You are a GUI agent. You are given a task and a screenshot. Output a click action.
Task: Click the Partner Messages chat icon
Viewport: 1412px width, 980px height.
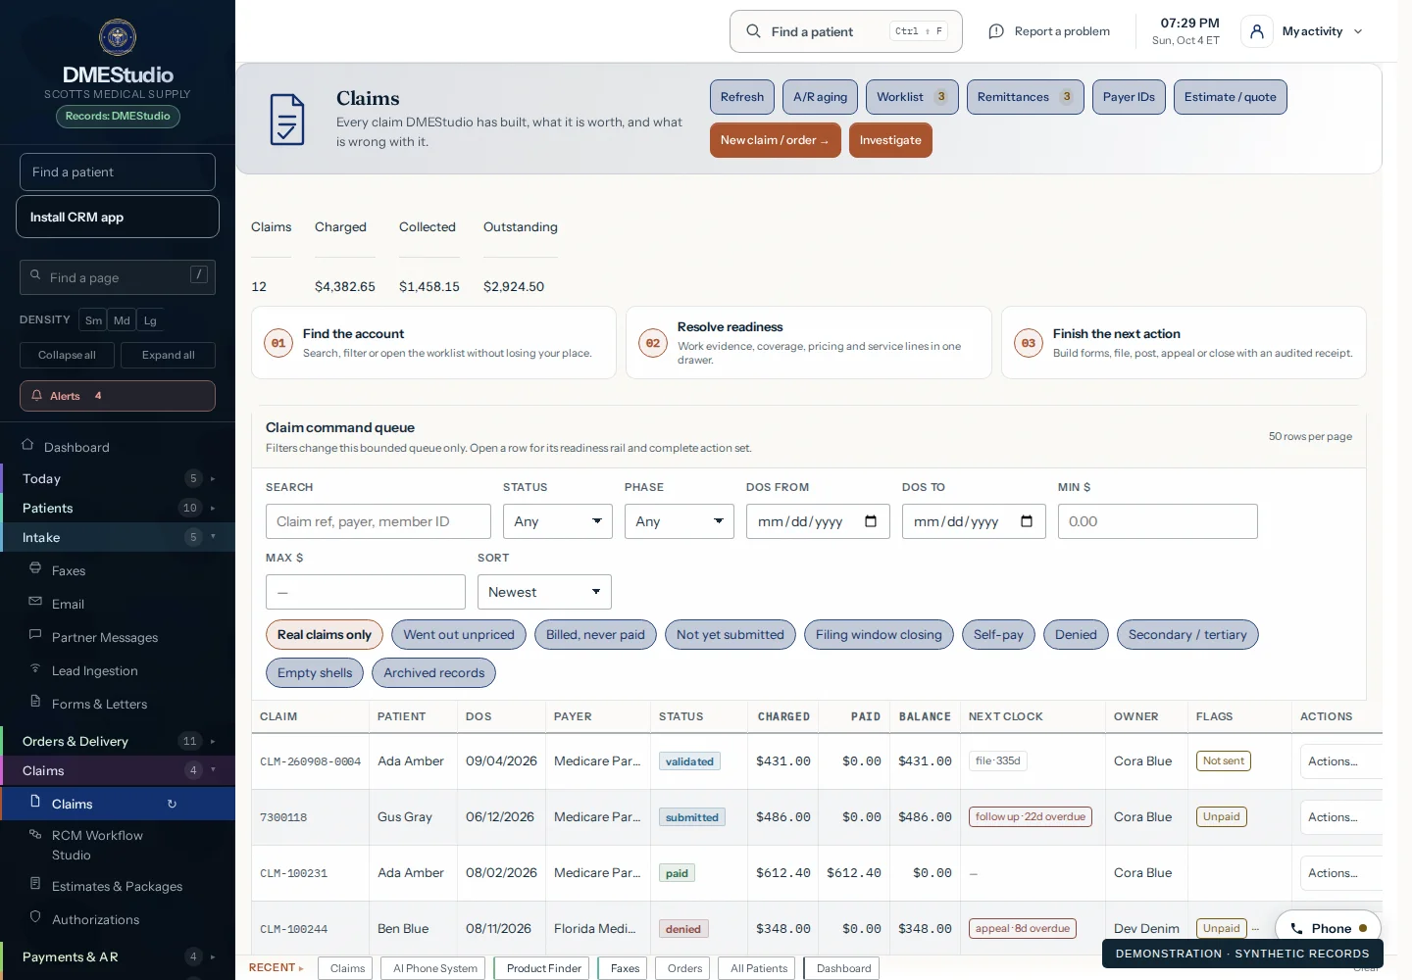[35, 635]
